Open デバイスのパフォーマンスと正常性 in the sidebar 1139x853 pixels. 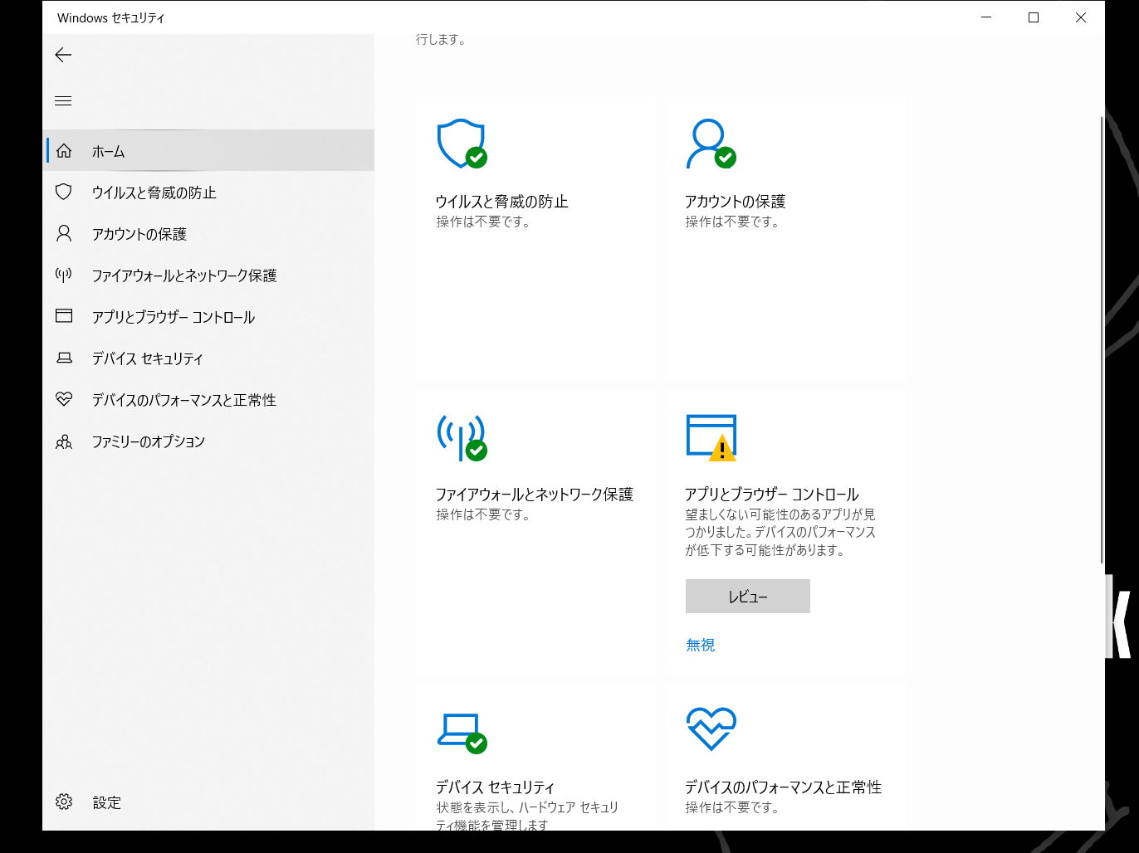pos(183,400)
